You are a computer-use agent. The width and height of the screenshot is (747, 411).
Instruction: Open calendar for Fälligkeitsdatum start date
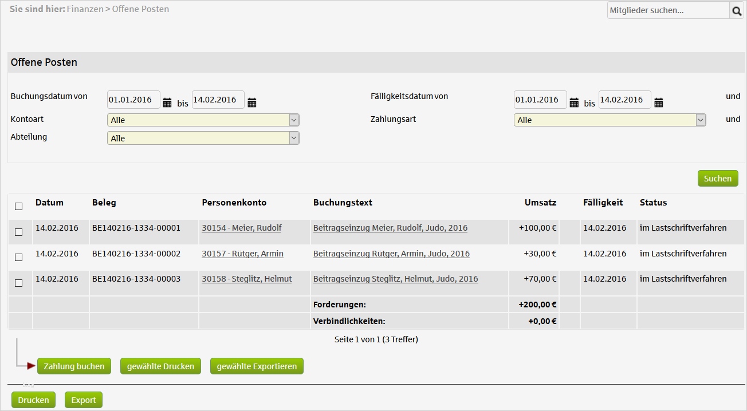tap(574, 102)
